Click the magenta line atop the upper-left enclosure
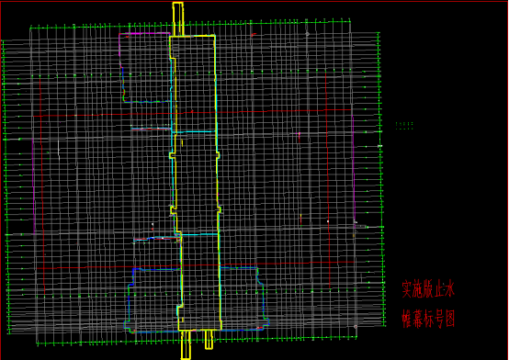Screen dimensions: 509x360 click(x=144, y=33)
